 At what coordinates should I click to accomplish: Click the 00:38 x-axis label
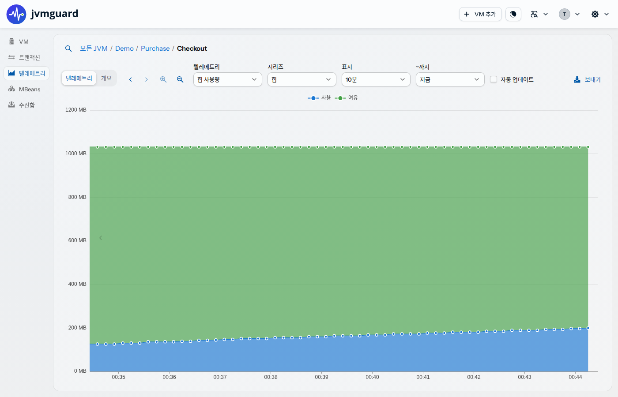pyautogui.click(x=271, y=377)
